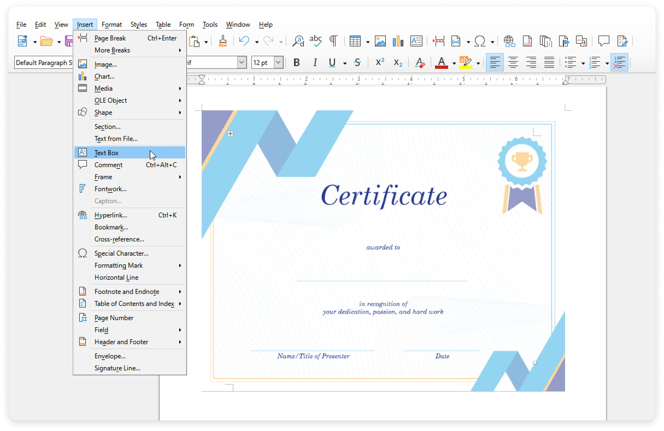Click the Clear Direct Formatting icon
Screen dimensions: 664x431
tap(420, 63)
